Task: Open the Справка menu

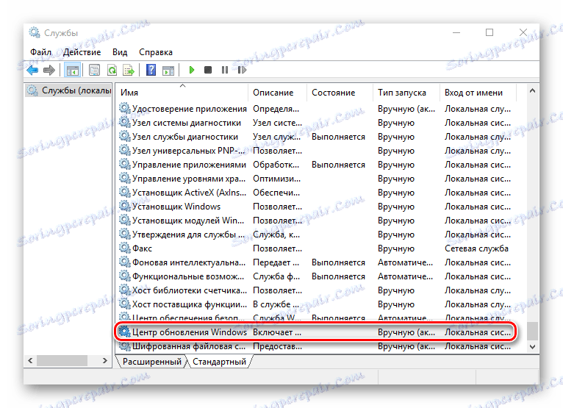Action: [156, 52]
